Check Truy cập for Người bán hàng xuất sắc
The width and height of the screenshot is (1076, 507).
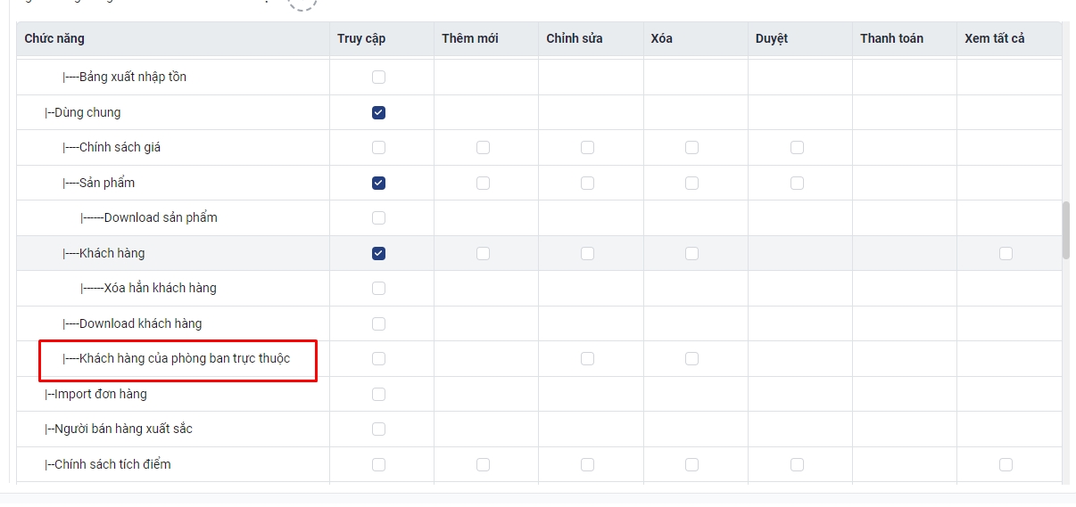(378, 429)
